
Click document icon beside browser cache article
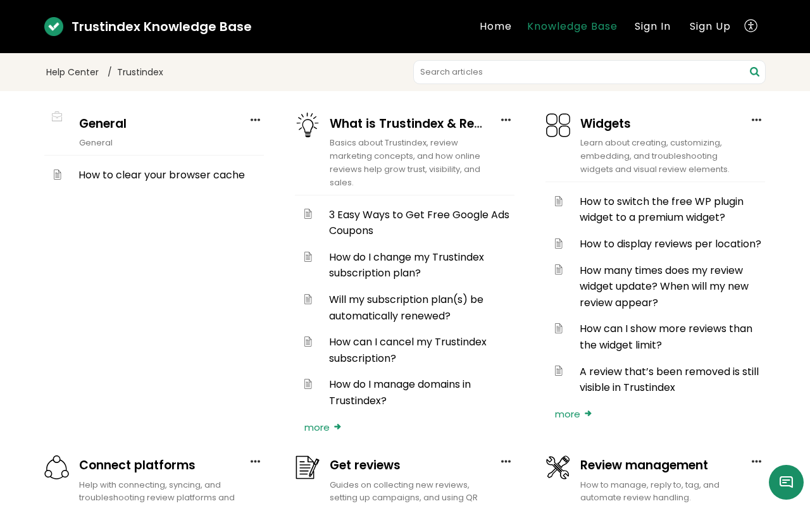pos(58,175)
